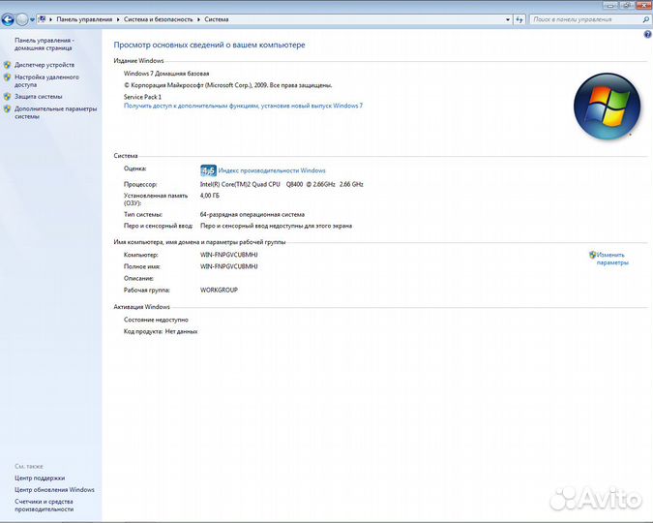Click shield icon beside Настройка удаленного доступа

point(7,77)
